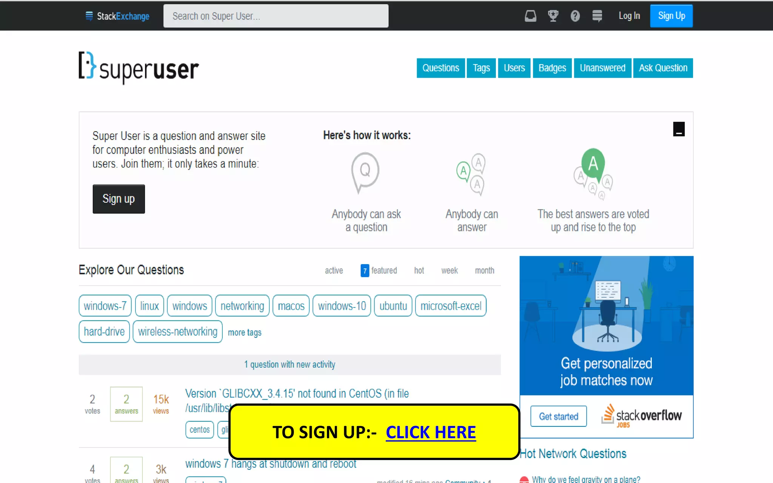Switch to the week questions filter
This screenshot has width=773, height=483.
coord(449,271)
